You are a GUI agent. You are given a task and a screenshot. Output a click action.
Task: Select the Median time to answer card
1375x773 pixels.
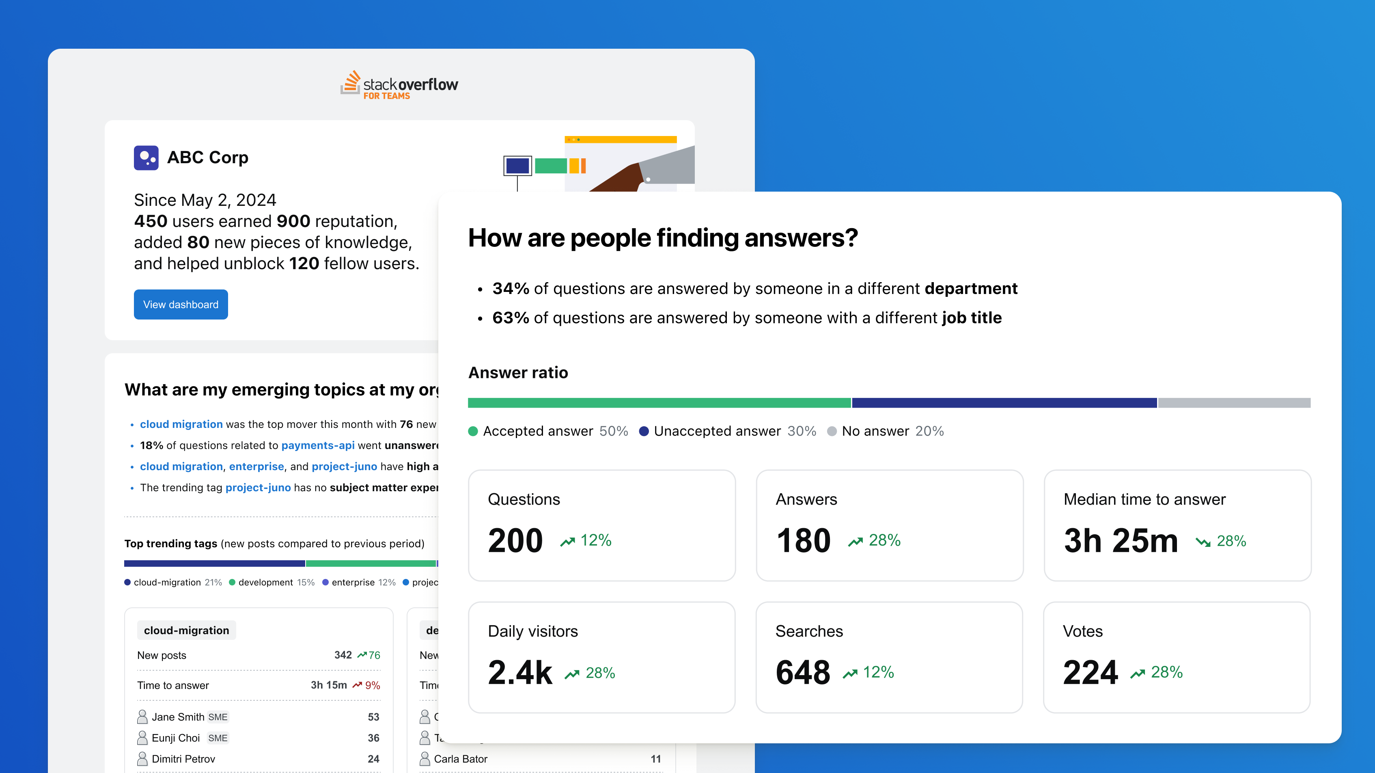pyautogui.click(x=1177, y=525)
